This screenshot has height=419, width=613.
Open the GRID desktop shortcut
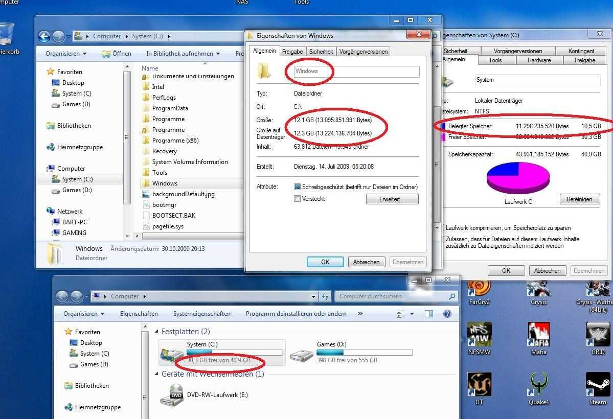(598, 338)
